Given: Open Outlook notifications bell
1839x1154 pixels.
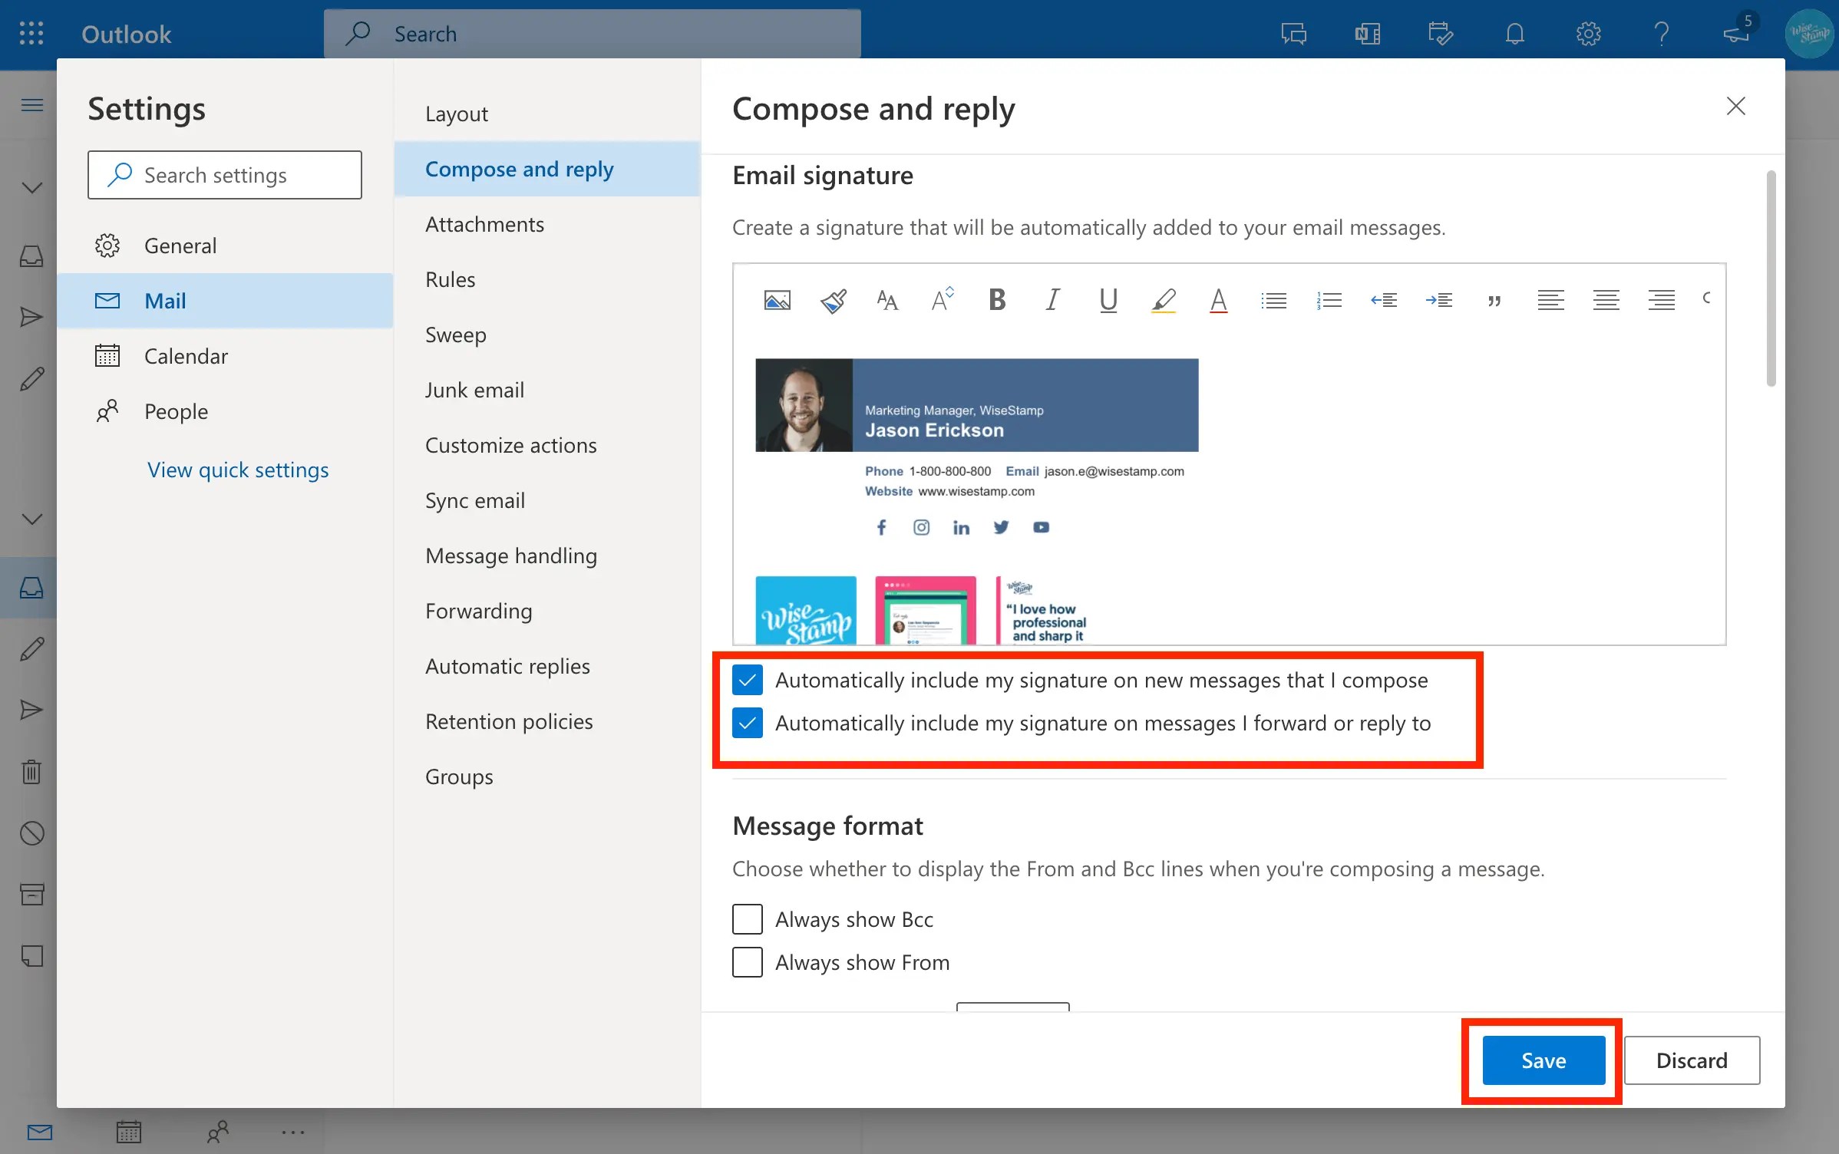Looking at the screenshot, I should click(x=1513, y=34).
